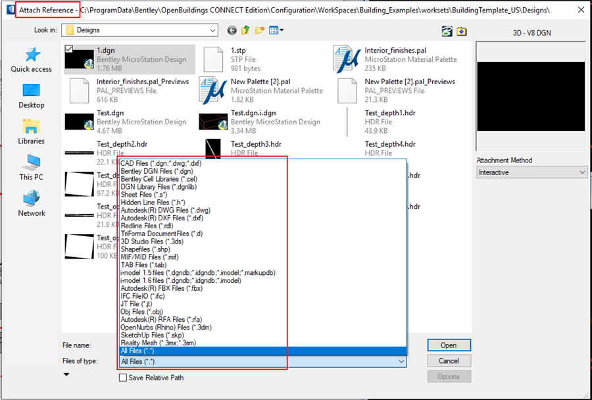Choose 3D Studio Files (*.3ds) filter
The height and width of the screenshot is (400, 592).
[262, 241]
